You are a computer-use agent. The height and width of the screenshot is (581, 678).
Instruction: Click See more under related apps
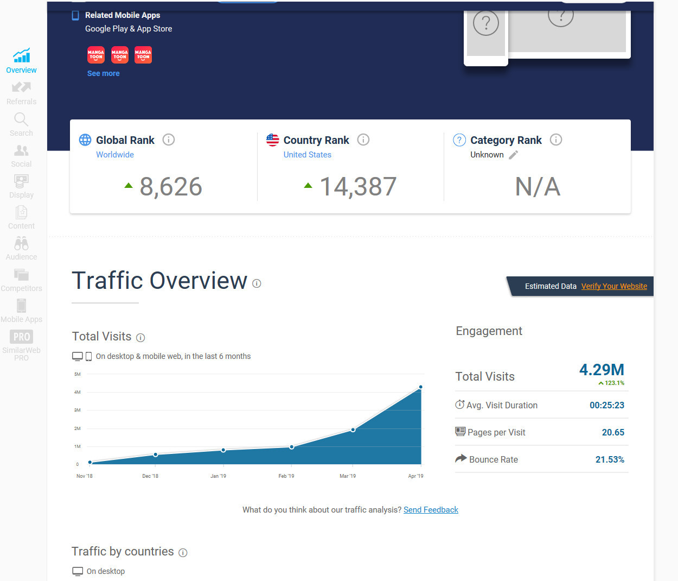[103, 73]
